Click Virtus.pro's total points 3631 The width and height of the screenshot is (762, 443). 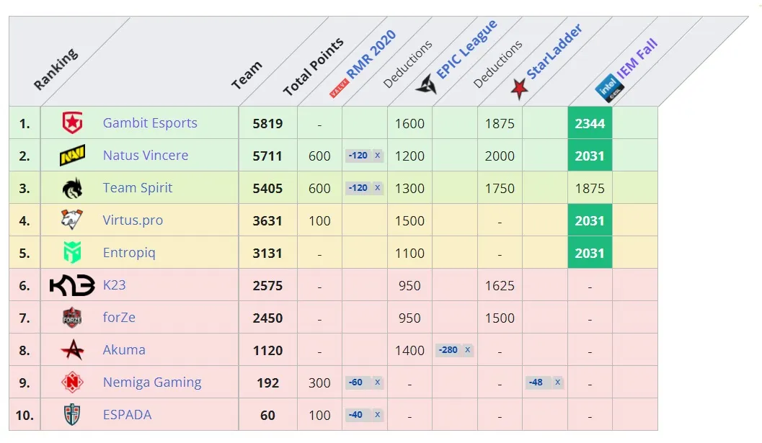(x=267, y=220)
